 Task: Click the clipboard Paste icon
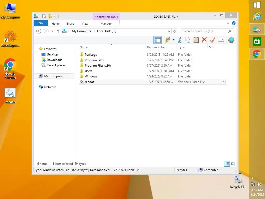pos(196,40)
